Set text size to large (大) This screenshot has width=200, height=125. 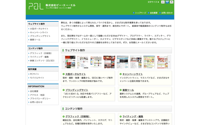coord(172,2)
